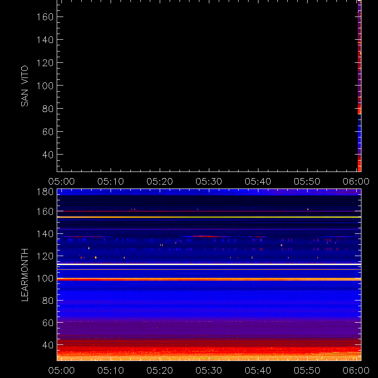378x378 pixels.
Task: Click the 06:00 time label under the Learmonth plot
Action: [356, 370]
